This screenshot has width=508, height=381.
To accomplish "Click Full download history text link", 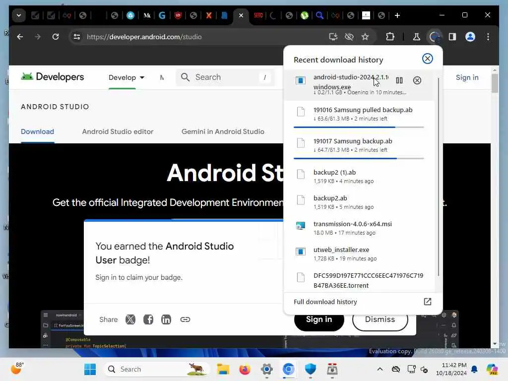I will [x=325, y=302].
